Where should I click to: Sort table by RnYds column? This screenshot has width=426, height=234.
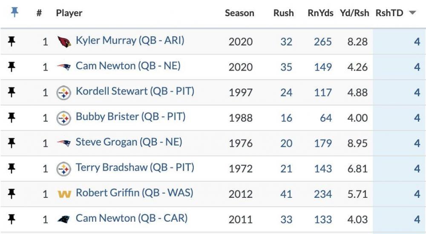point(319,13)
